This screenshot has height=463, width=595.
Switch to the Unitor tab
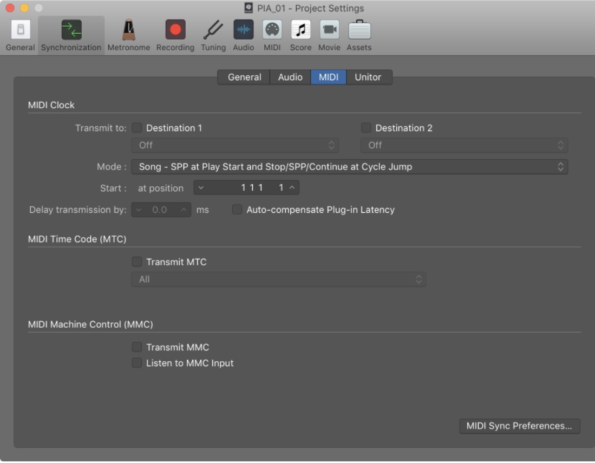[x=368, y=77]
